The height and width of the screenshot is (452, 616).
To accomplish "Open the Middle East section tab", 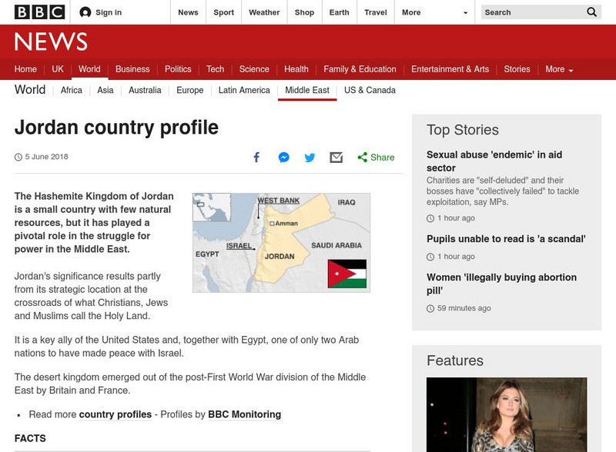I will point(306,90).
